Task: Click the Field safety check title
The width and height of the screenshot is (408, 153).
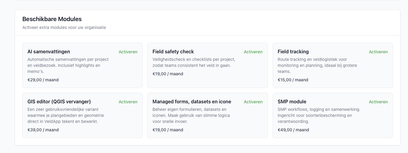Action: [x=173, y=52]
